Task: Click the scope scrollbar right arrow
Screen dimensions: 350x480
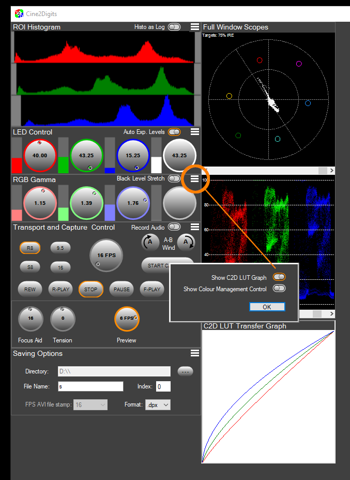Action: [331, 170]
